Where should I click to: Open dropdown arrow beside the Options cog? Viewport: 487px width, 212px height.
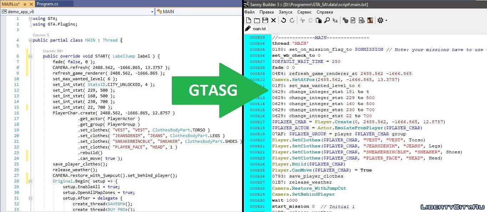(x=386, y=21)
